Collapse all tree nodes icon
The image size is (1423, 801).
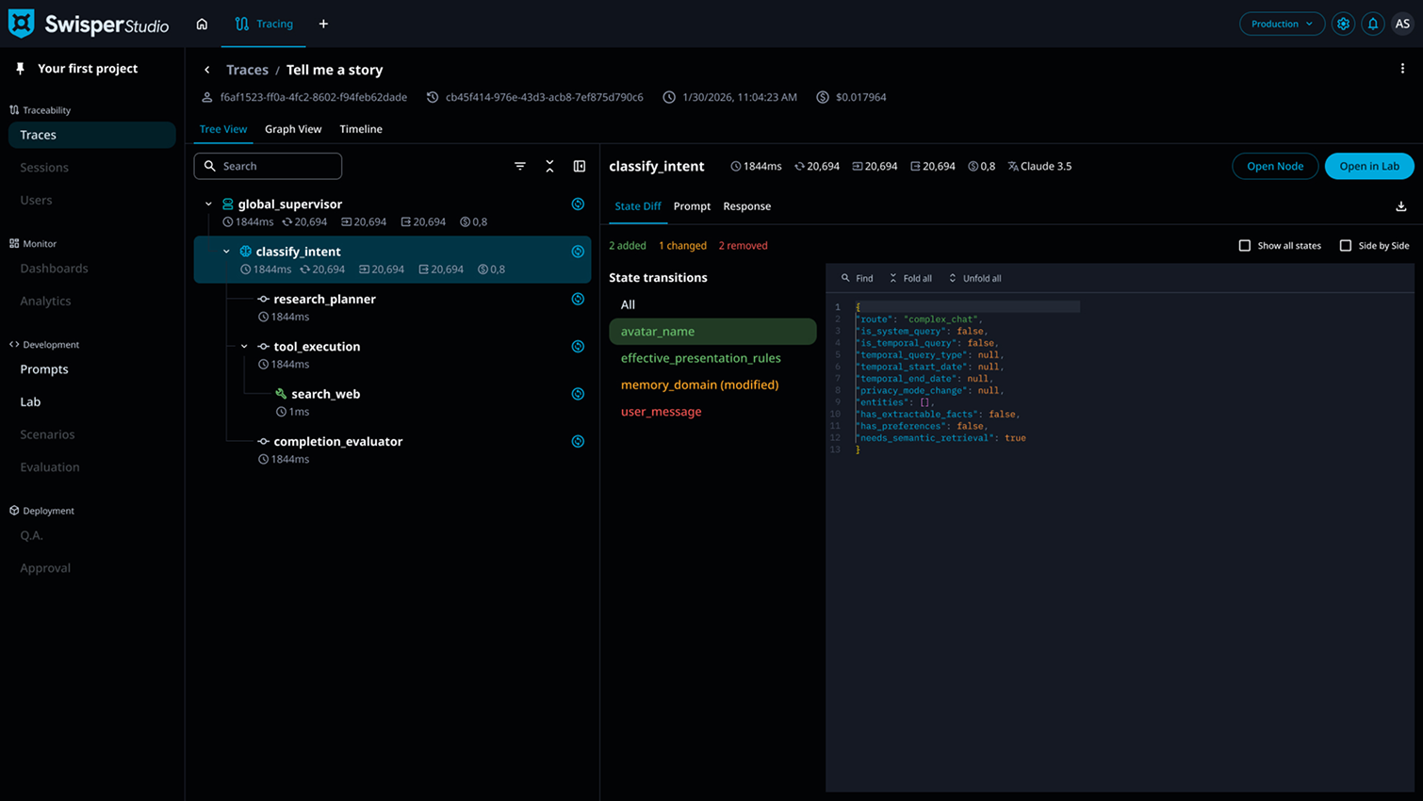point(549,166)
